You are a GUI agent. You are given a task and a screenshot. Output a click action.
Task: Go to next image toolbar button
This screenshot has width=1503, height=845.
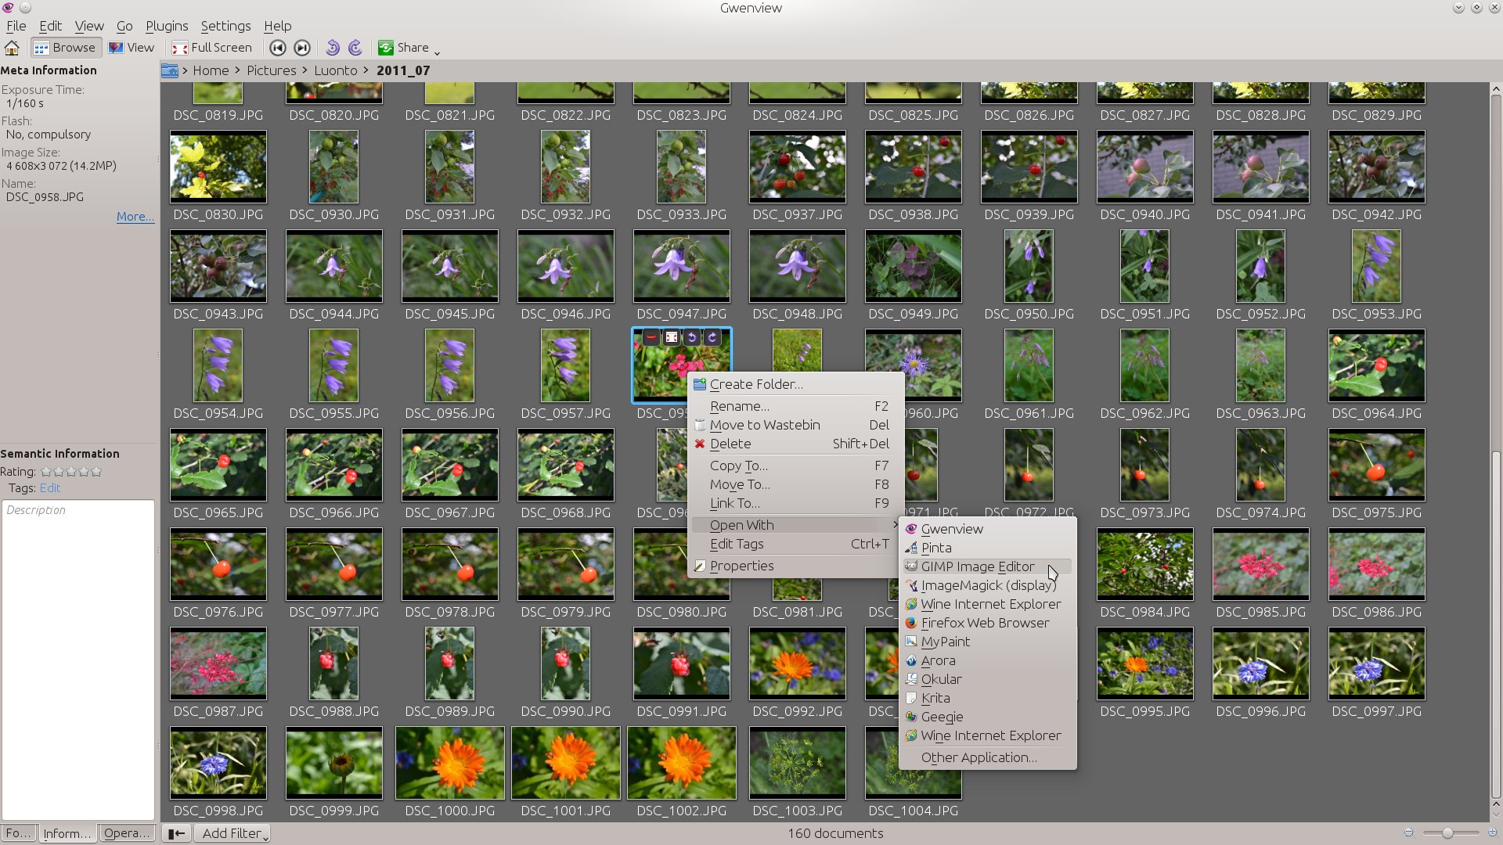pyautogui.click(x=302, y=48)
